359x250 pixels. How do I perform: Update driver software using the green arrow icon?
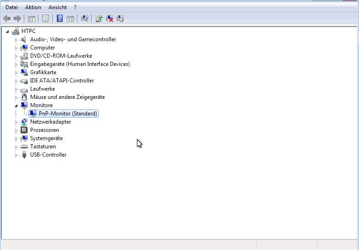pyautogui.click(x=99, y=18)
